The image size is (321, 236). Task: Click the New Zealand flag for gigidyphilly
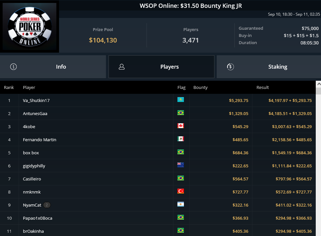point(181,165)
